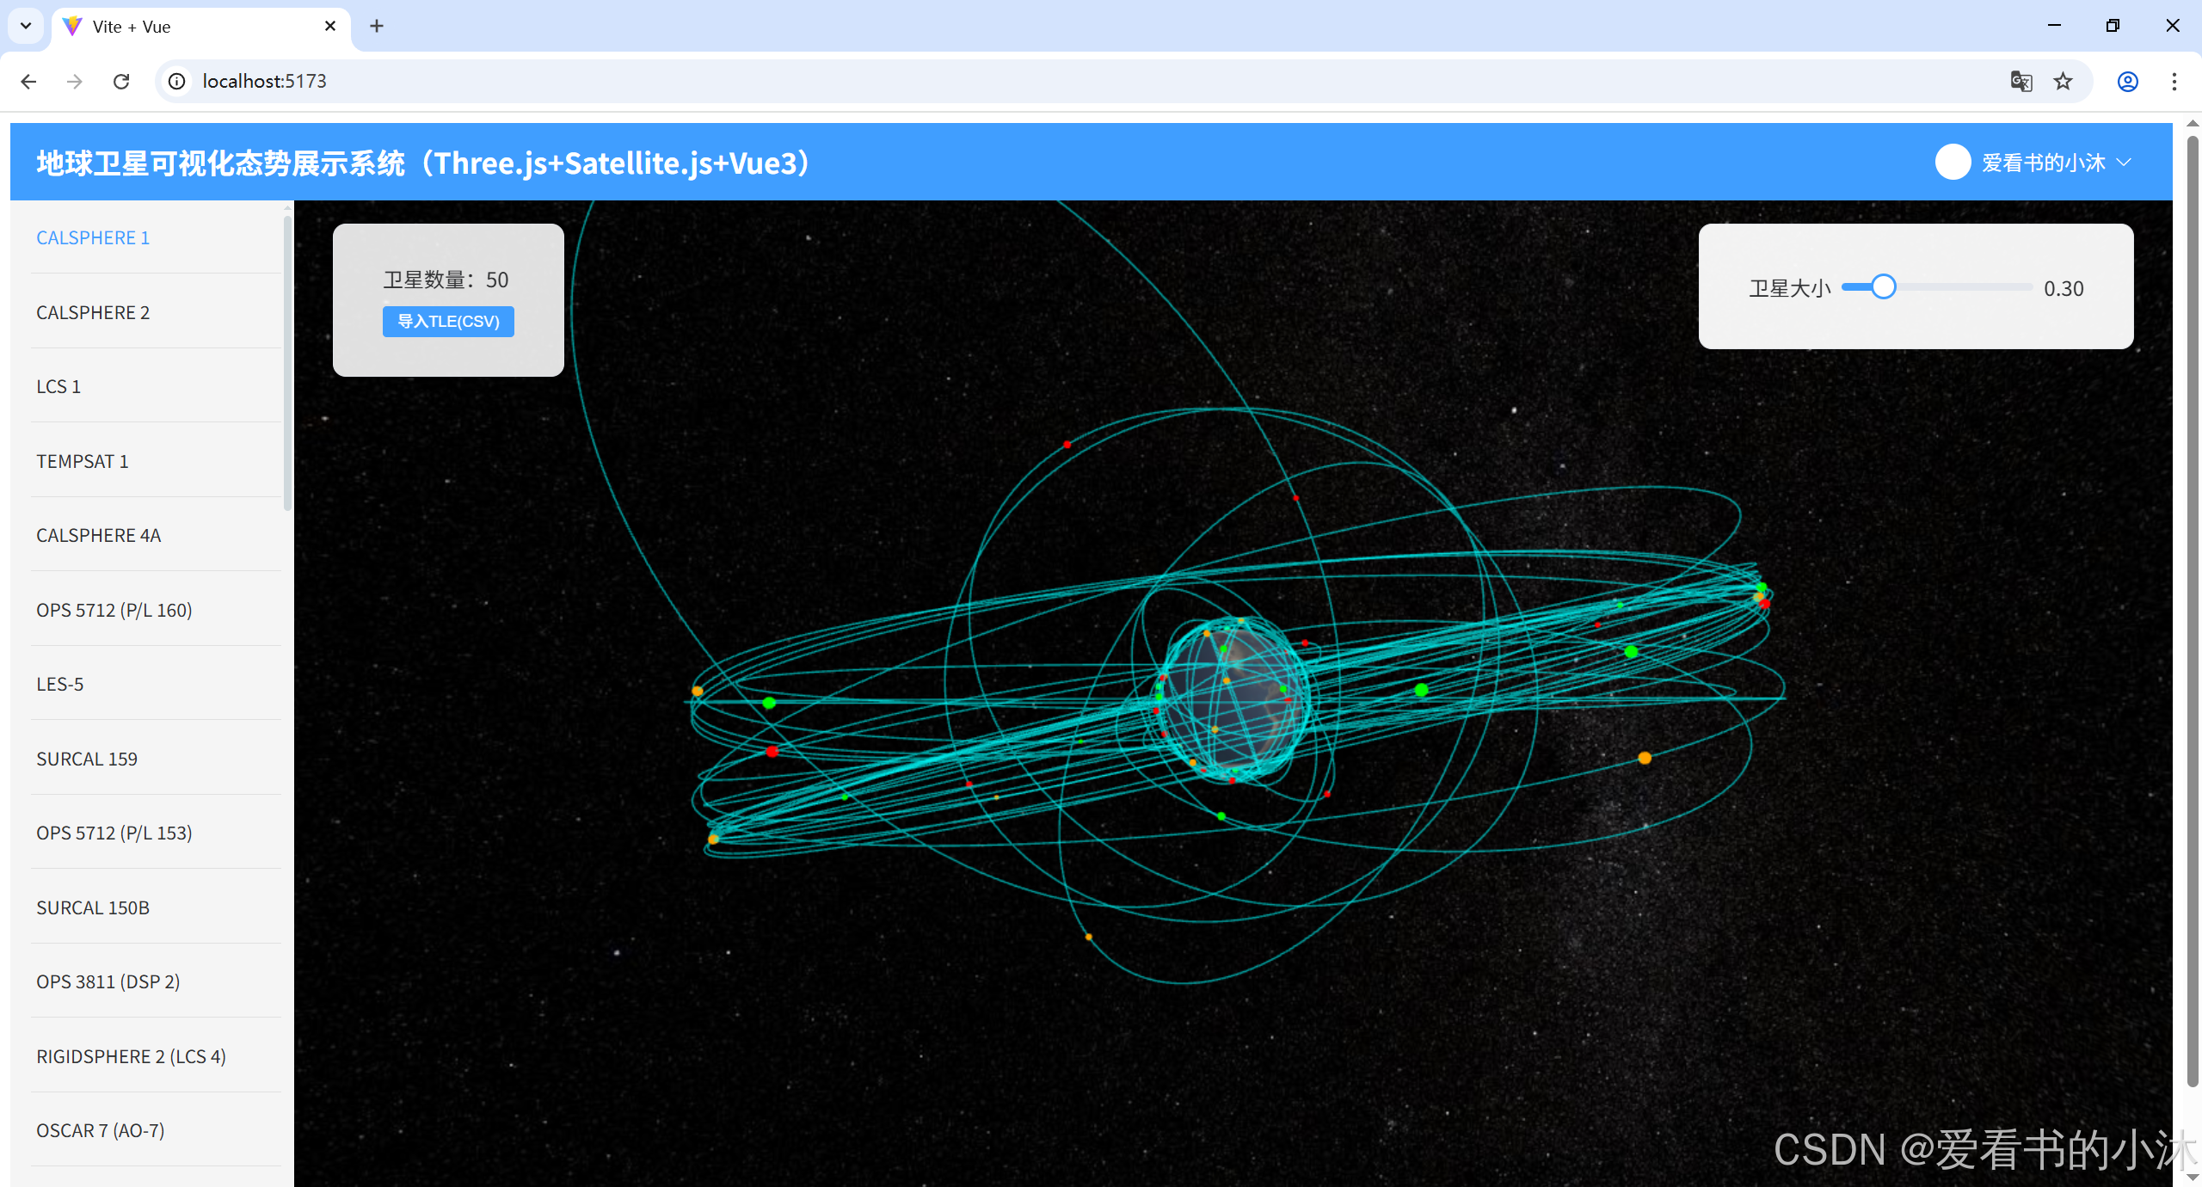Click the 导入TLE(CSV) button
The image size is (2202, 1187).
click(448, 321)
